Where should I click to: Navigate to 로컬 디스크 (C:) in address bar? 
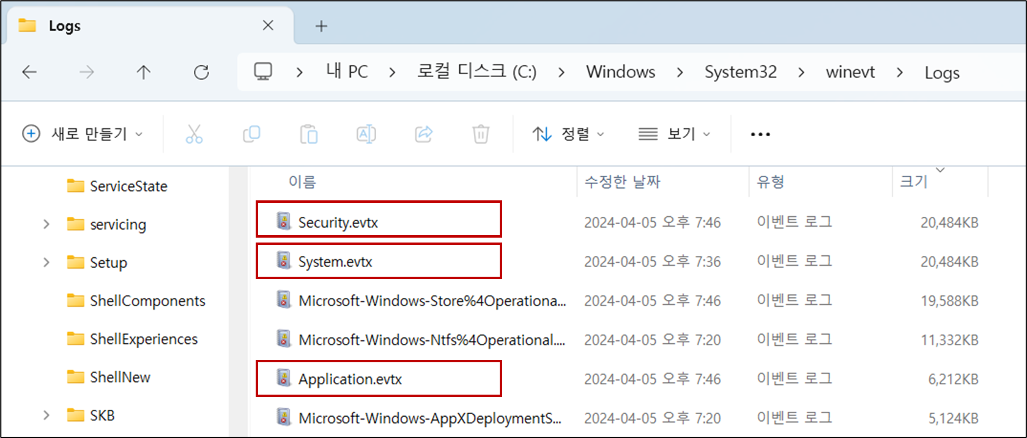(476, 72)
